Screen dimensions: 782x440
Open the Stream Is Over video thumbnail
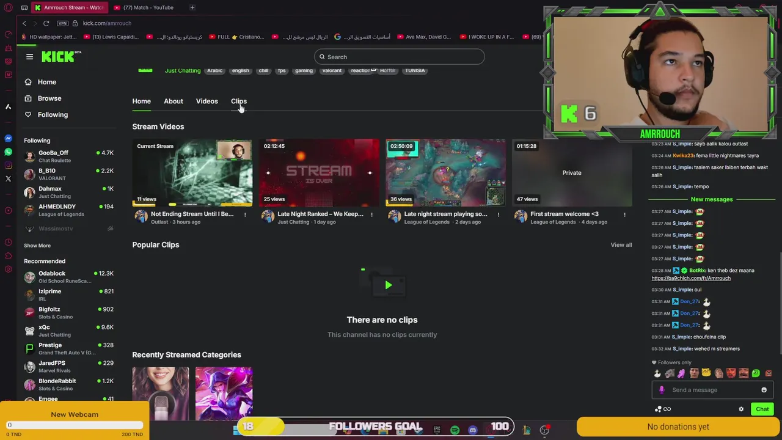pyautogui.click(x=319, y=172)
